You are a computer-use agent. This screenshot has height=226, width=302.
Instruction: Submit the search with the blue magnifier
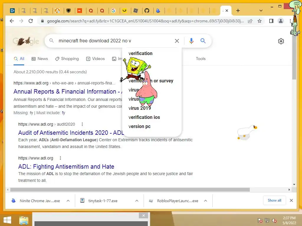pyautogui.click(x=203, y=41)
